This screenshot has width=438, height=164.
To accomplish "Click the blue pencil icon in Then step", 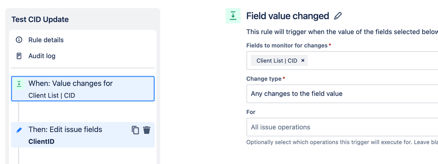I will (x=19, y=130).
